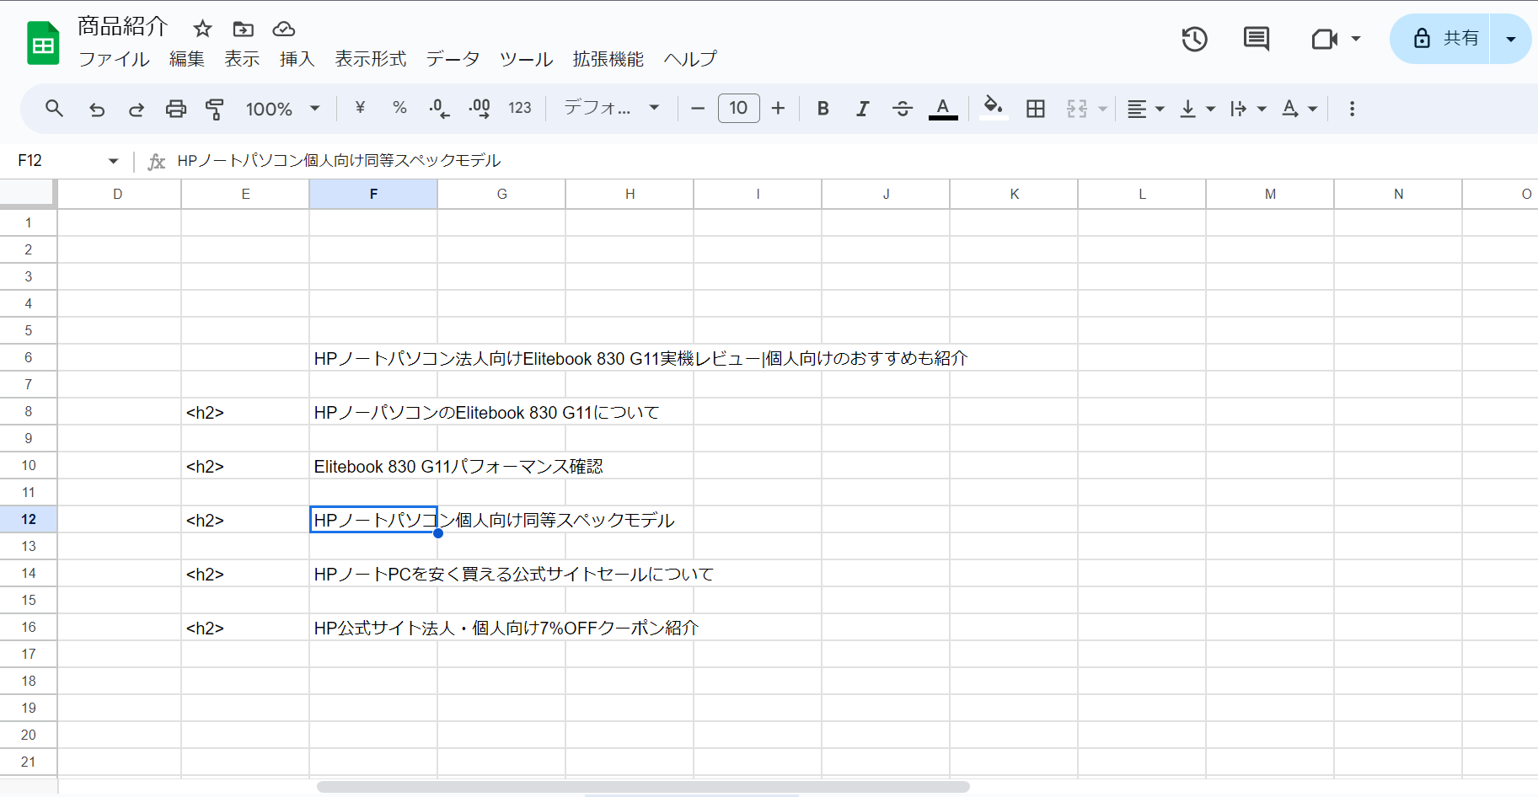Viewport: 1538px width, 797px height.
Task: Open the search menus magnifier
Action: (x=54, y=109)
